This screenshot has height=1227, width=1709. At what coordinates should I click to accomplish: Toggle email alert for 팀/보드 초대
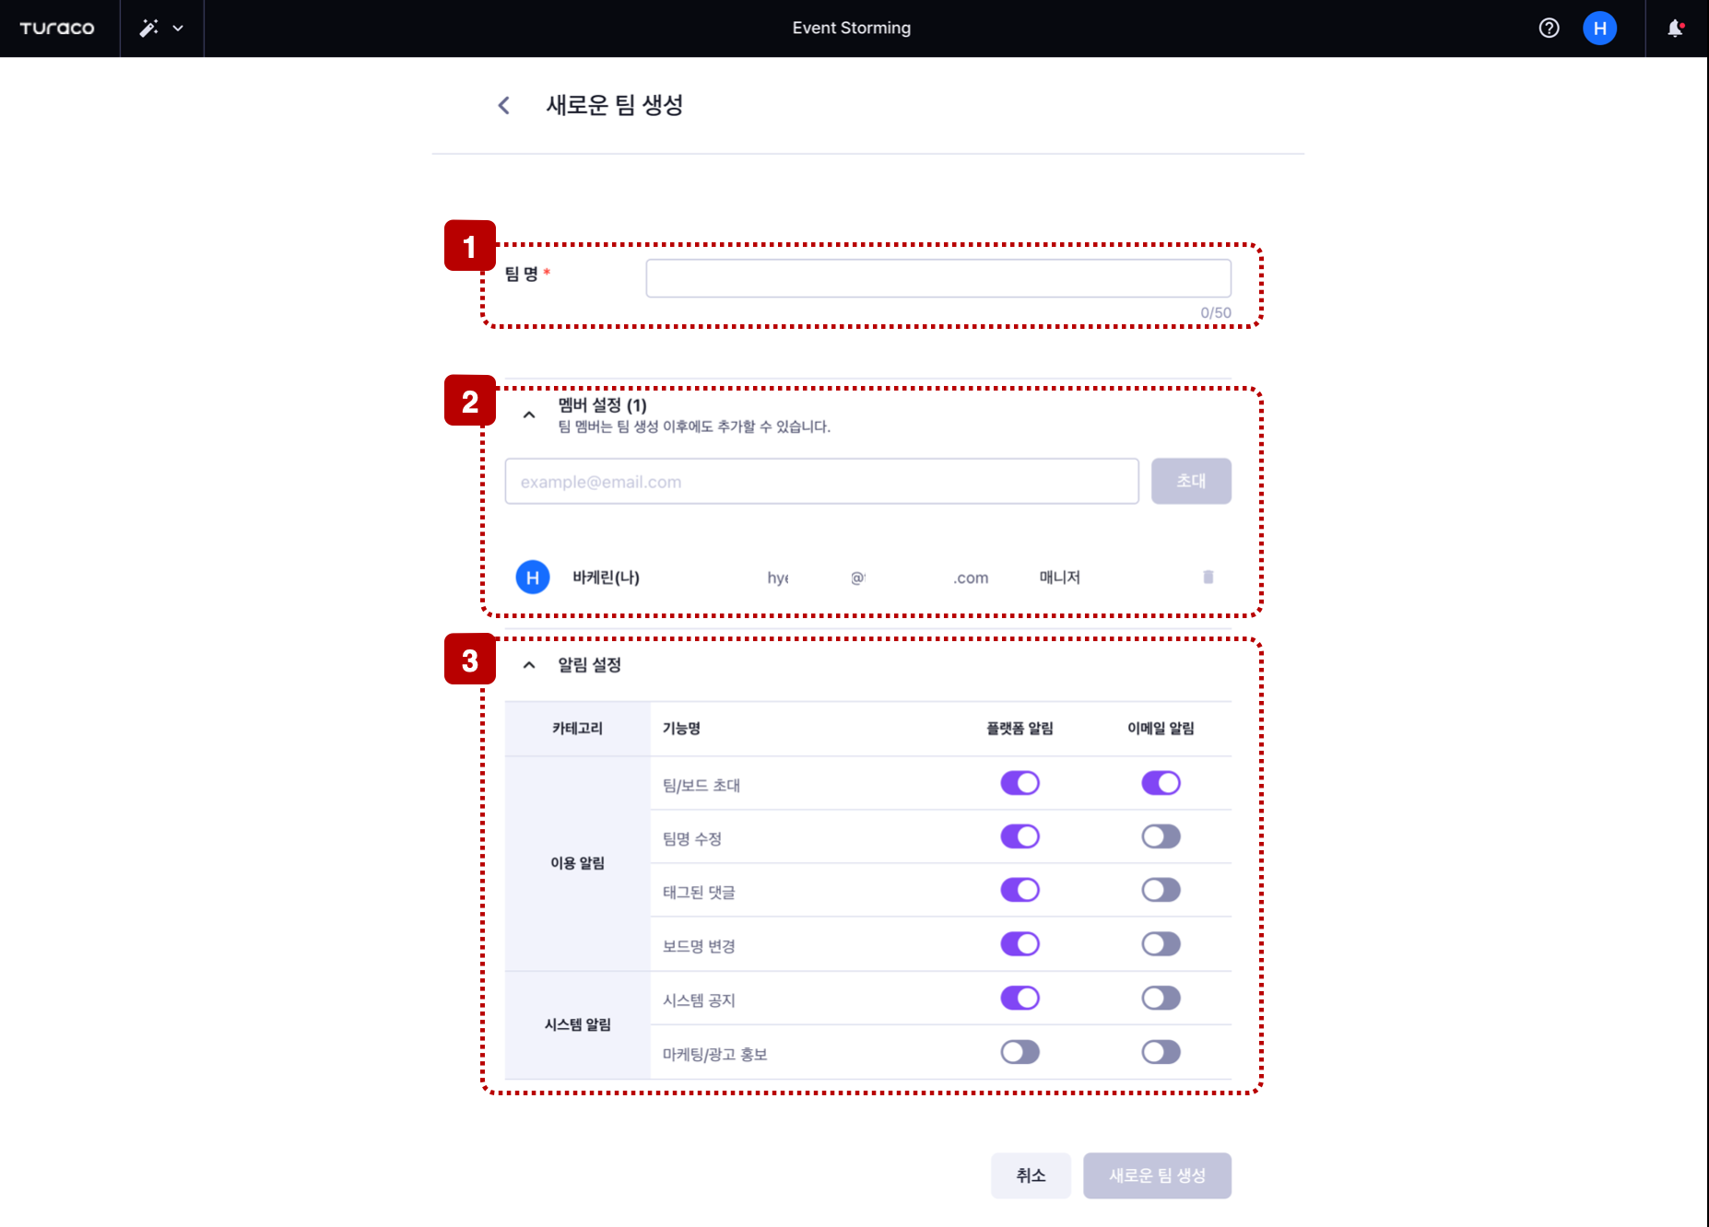1161,783
